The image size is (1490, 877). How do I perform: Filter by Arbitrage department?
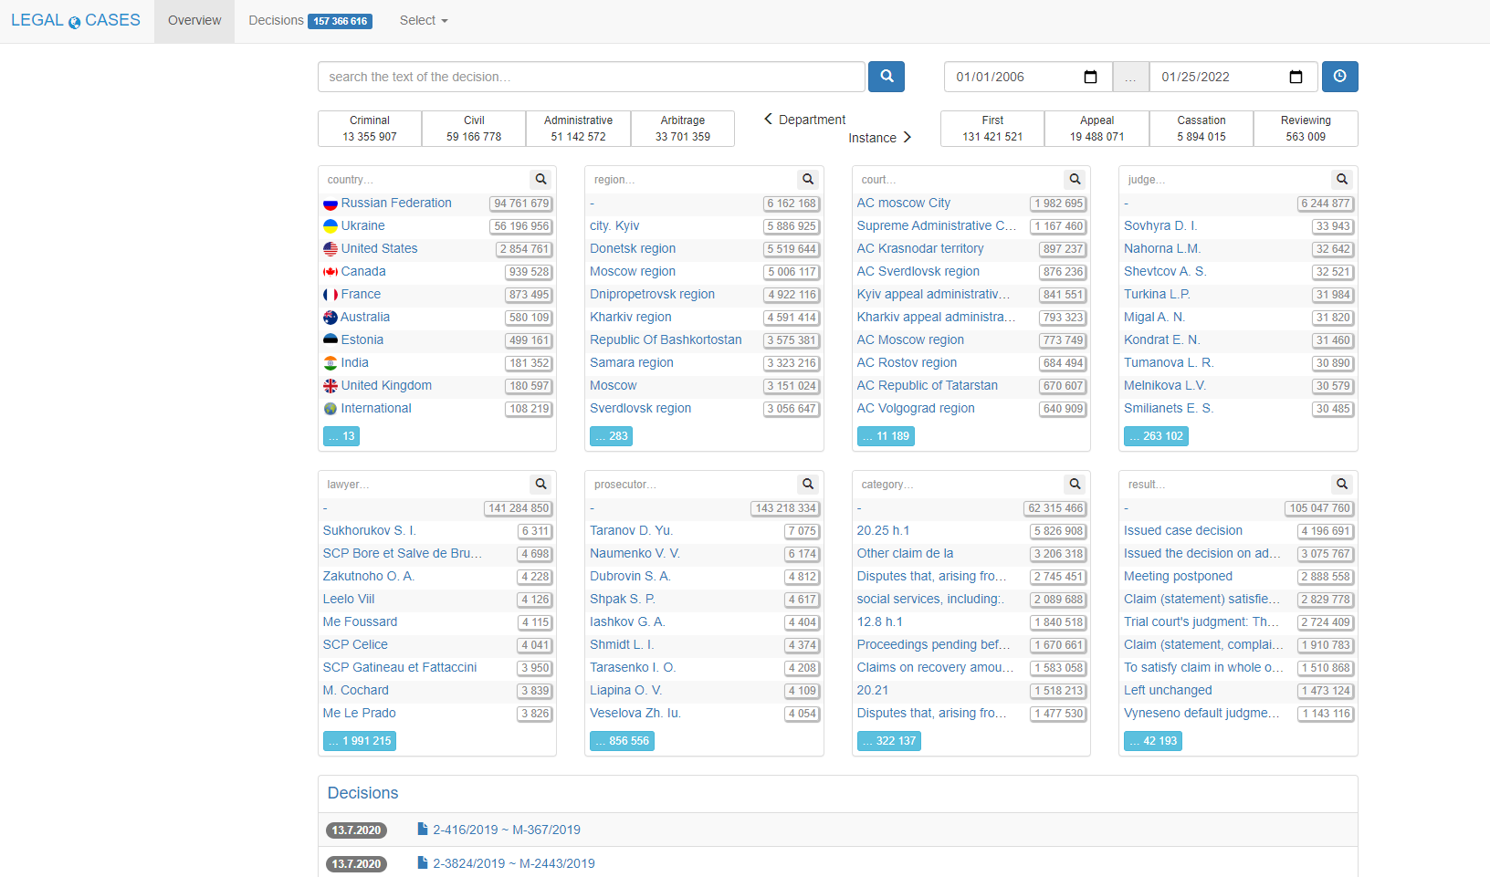coord(683,129)
